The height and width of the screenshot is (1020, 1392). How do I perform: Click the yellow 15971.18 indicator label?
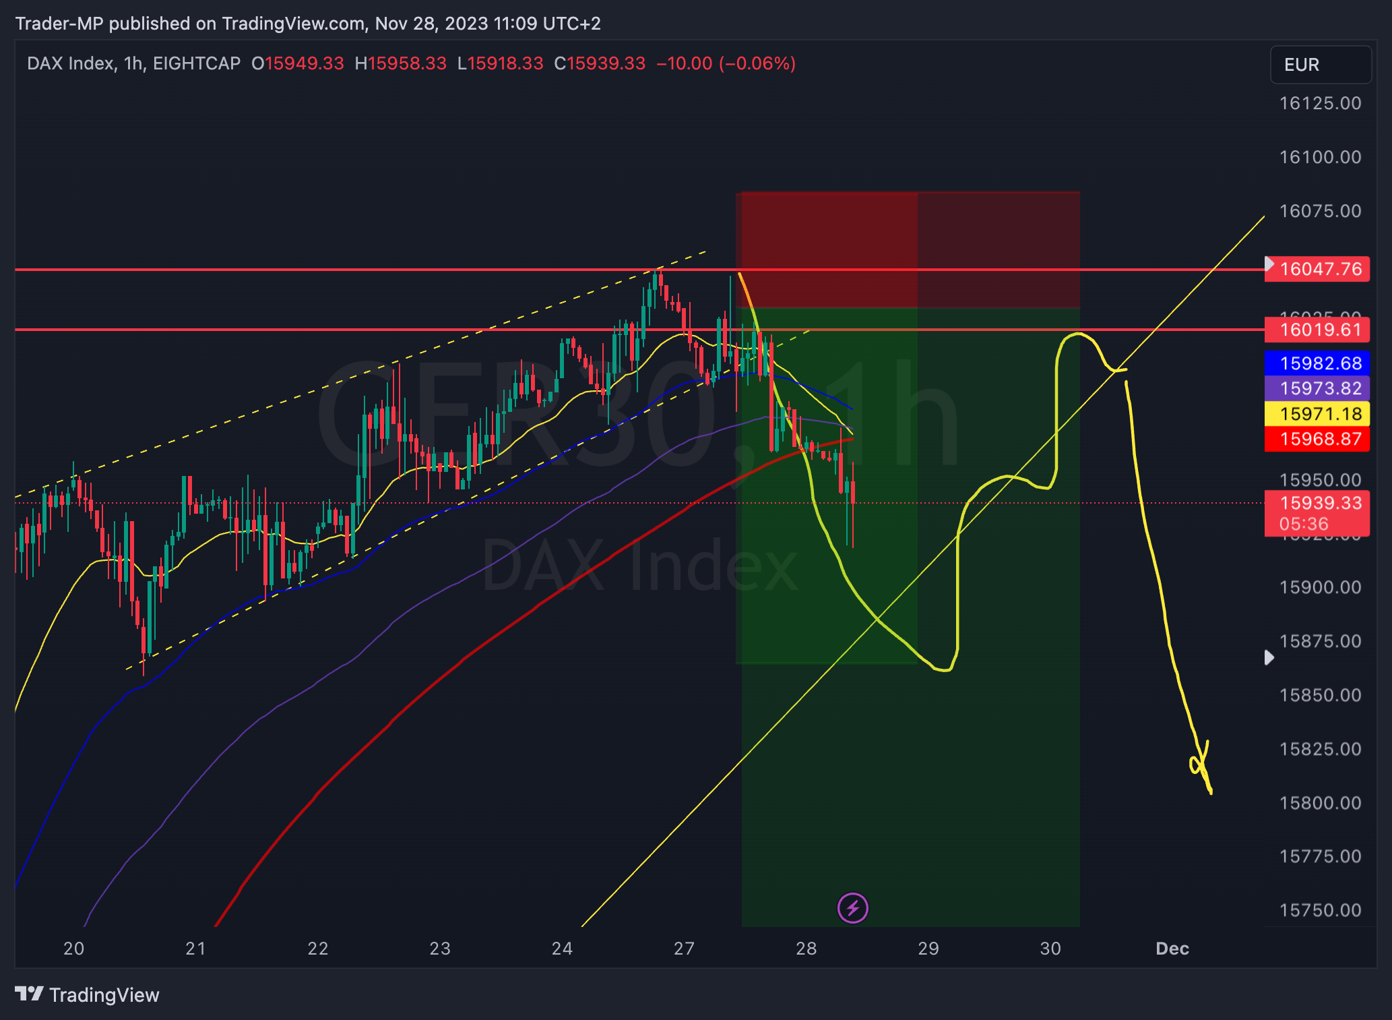pos(1317,414)
